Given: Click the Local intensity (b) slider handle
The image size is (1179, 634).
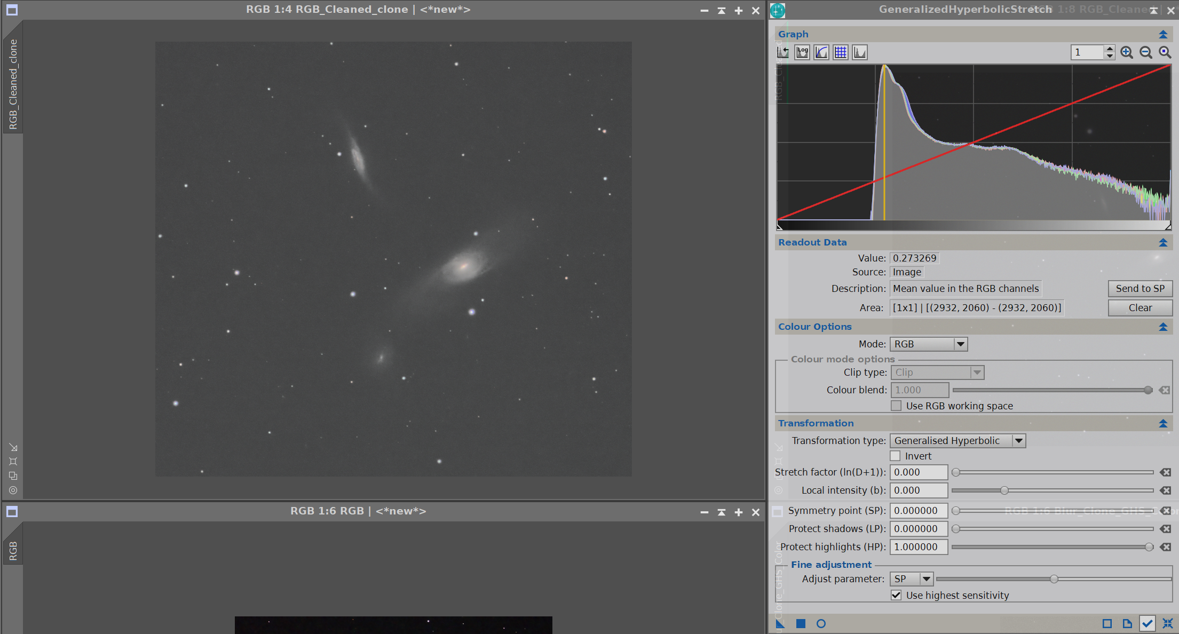Looking at the screenshot, I should point(1004,490).
